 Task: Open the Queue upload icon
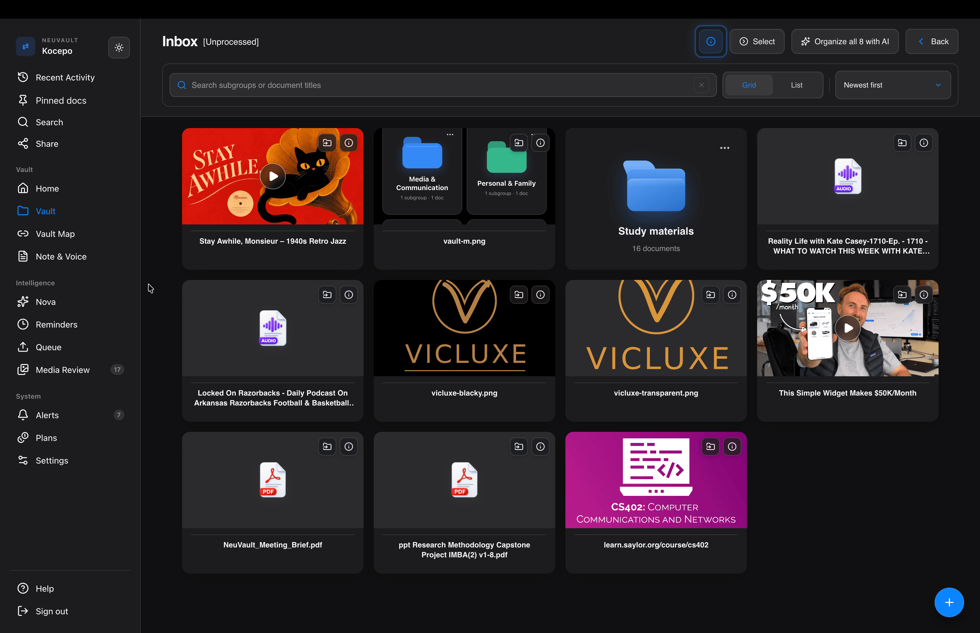[x=23, y=347]
